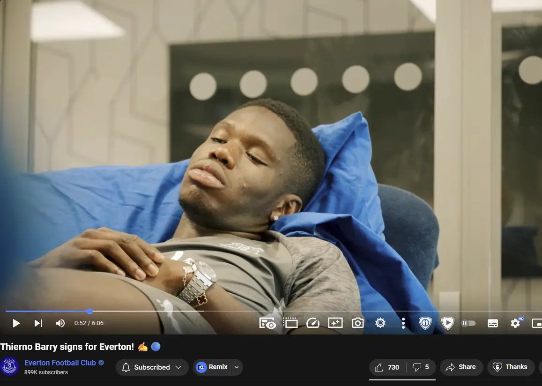The width and height of the screenshot is (542, 386).
Task: Open the HD settings gear menu
Action: [x=515, y=323]
